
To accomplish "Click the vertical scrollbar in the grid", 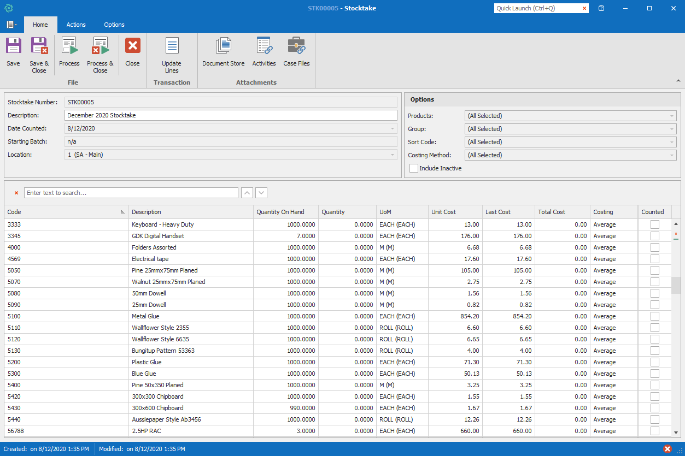I will tap(676, 285).
